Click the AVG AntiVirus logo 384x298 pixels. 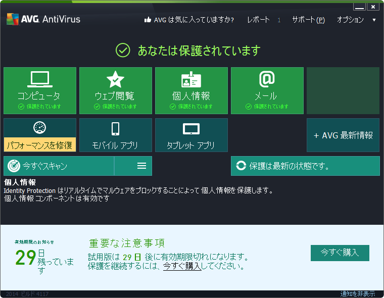click(x=43, y=19)
